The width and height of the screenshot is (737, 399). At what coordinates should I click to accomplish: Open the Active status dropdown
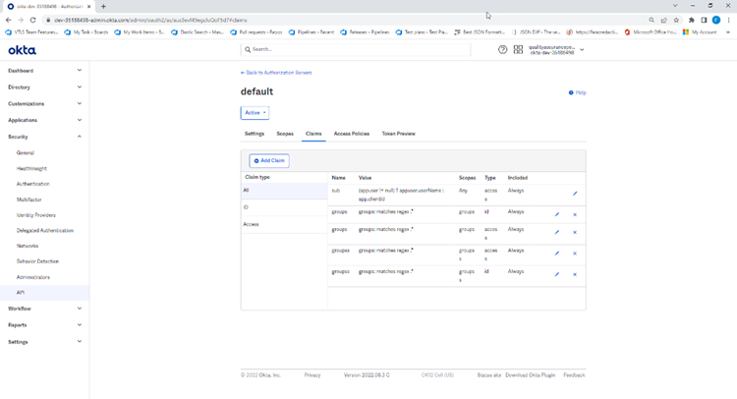(x=255, y=113)
